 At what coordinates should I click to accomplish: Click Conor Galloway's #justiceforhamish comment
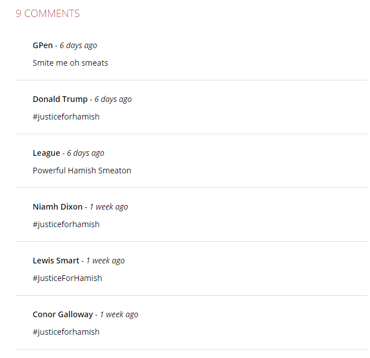66,332
